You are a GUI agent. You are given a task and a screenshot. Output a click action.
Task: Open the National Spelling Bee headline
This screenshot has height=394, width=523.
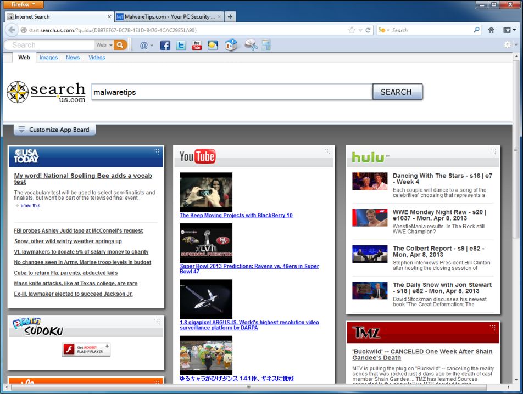click(x=83, y=178)
